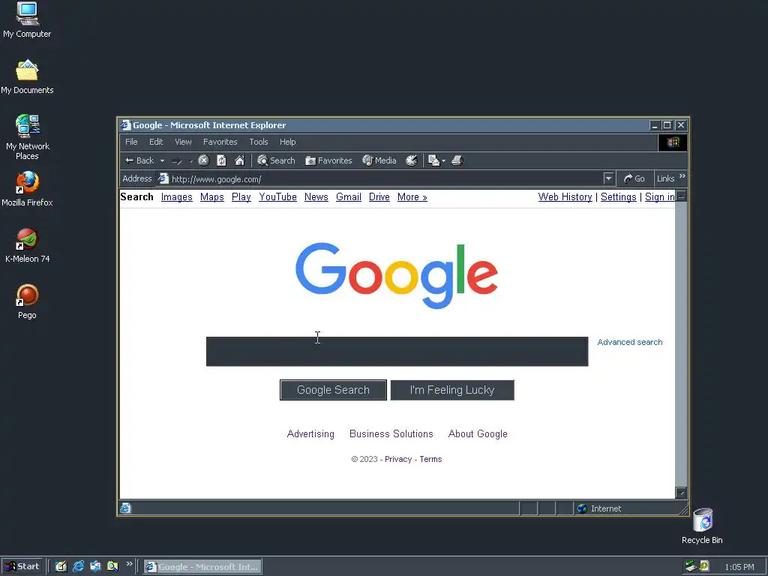Open the About Google link

478,434
